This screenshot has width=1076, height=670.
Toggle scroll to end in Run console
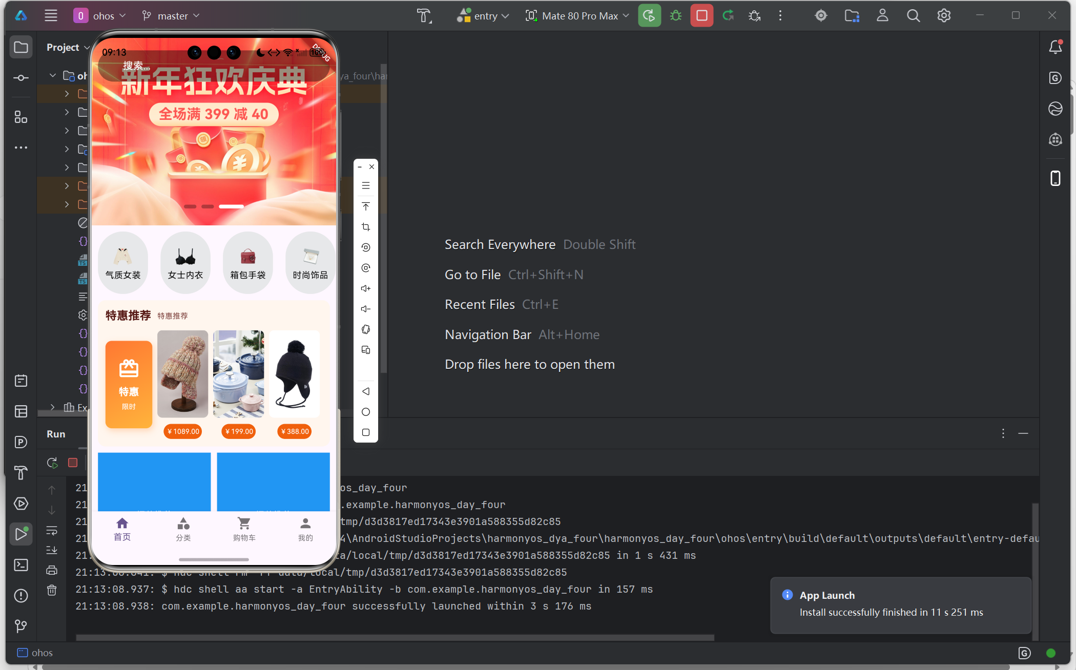tap(52, 550)
